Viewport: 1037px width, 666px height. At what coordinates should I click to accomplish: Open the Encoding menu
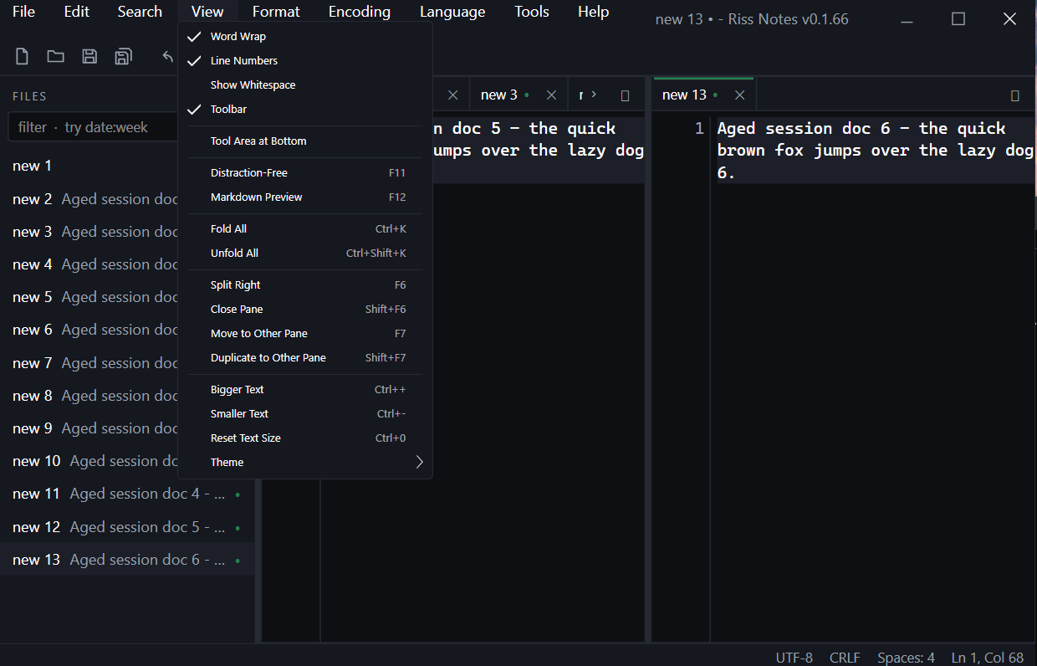[x=360, y=12]
